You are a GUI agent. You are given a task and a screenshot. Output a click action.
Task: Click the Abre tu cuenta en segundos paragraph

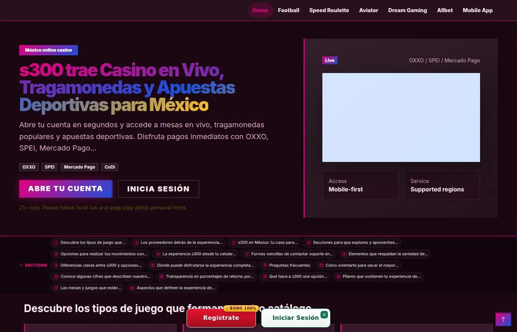144,136
